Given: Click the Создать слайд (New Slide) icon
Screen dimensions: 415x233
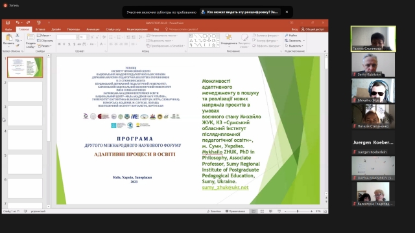Looking at the screenshot, I should click(30, 38).
